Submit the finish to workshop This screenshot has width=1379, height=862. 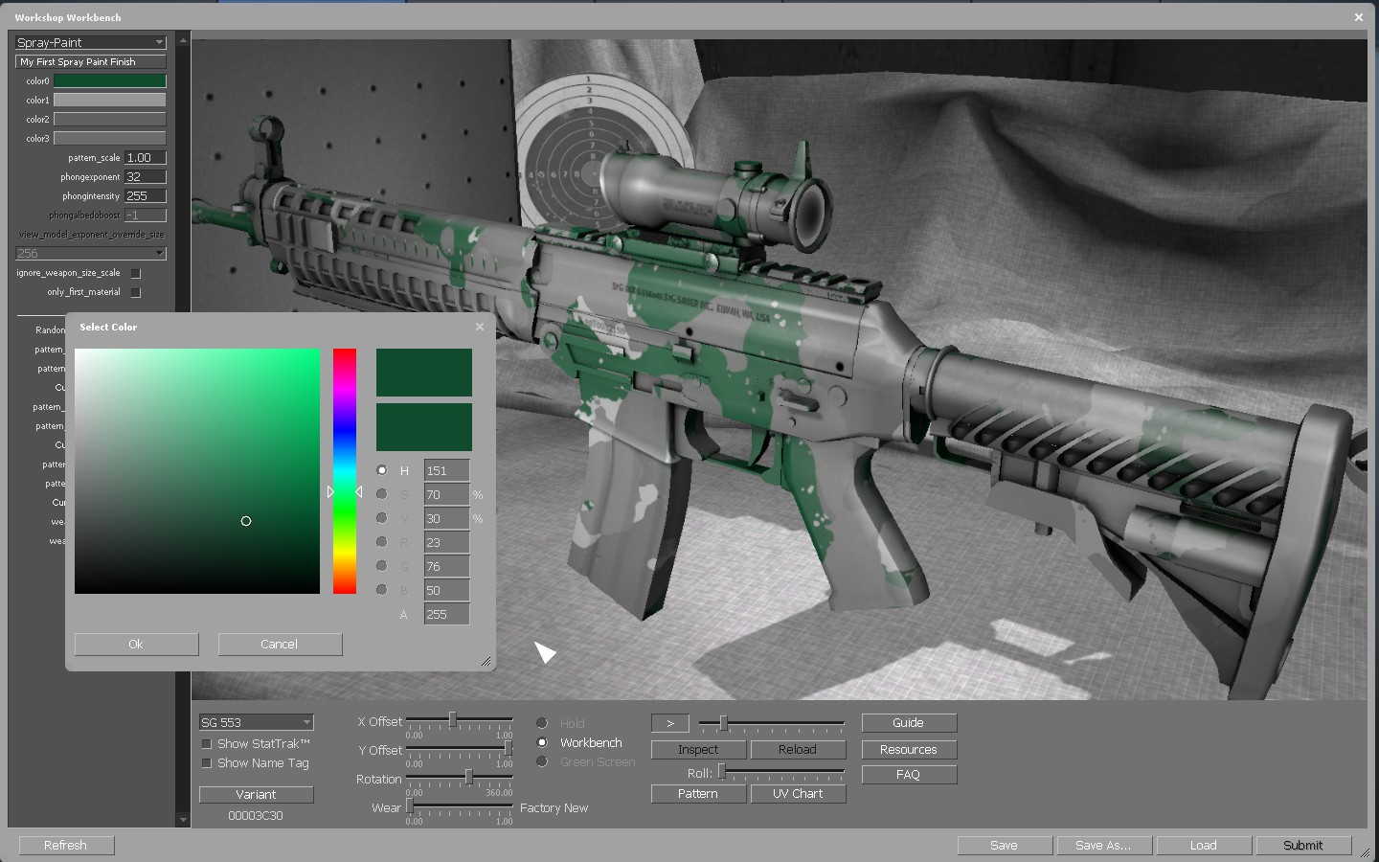tap(1303, 846)
